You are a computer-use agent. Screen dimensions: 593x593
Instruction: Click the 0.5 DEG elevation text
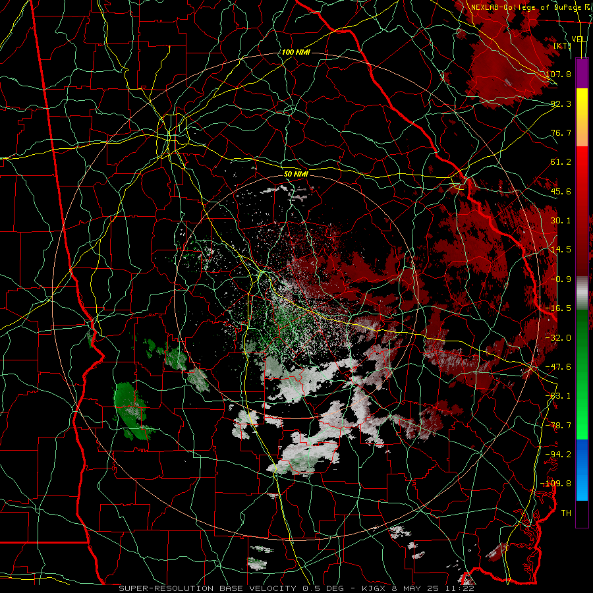[323, 588]
